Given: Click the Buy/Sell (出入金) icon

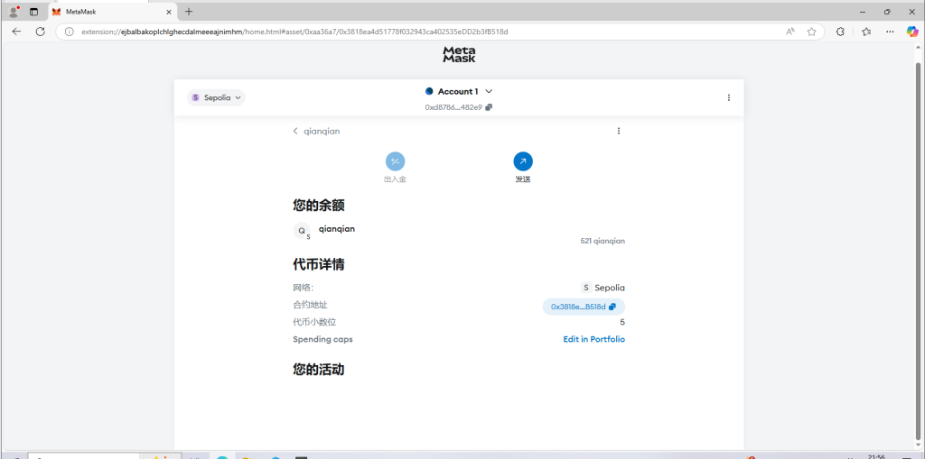Looking at the screenshot, I should point(395,161).
